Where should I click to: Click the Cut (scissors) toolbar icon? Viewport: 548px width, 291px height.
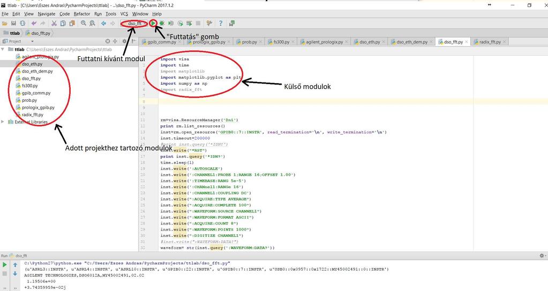tap(54, 24)
